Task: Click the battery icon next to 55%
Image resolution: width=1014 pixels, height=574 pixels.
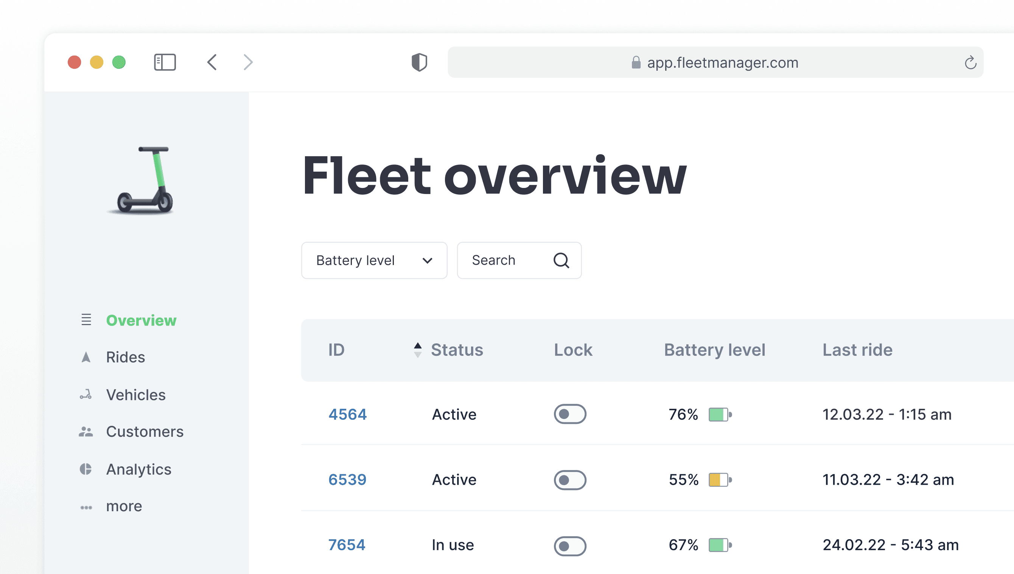Action: click(x=720, y=480)
